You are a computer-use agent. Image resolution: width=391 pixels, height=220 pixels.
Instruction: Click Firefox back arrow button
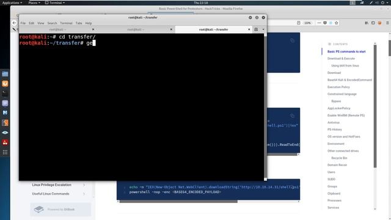pyautogui.click(x=14, y=23)
